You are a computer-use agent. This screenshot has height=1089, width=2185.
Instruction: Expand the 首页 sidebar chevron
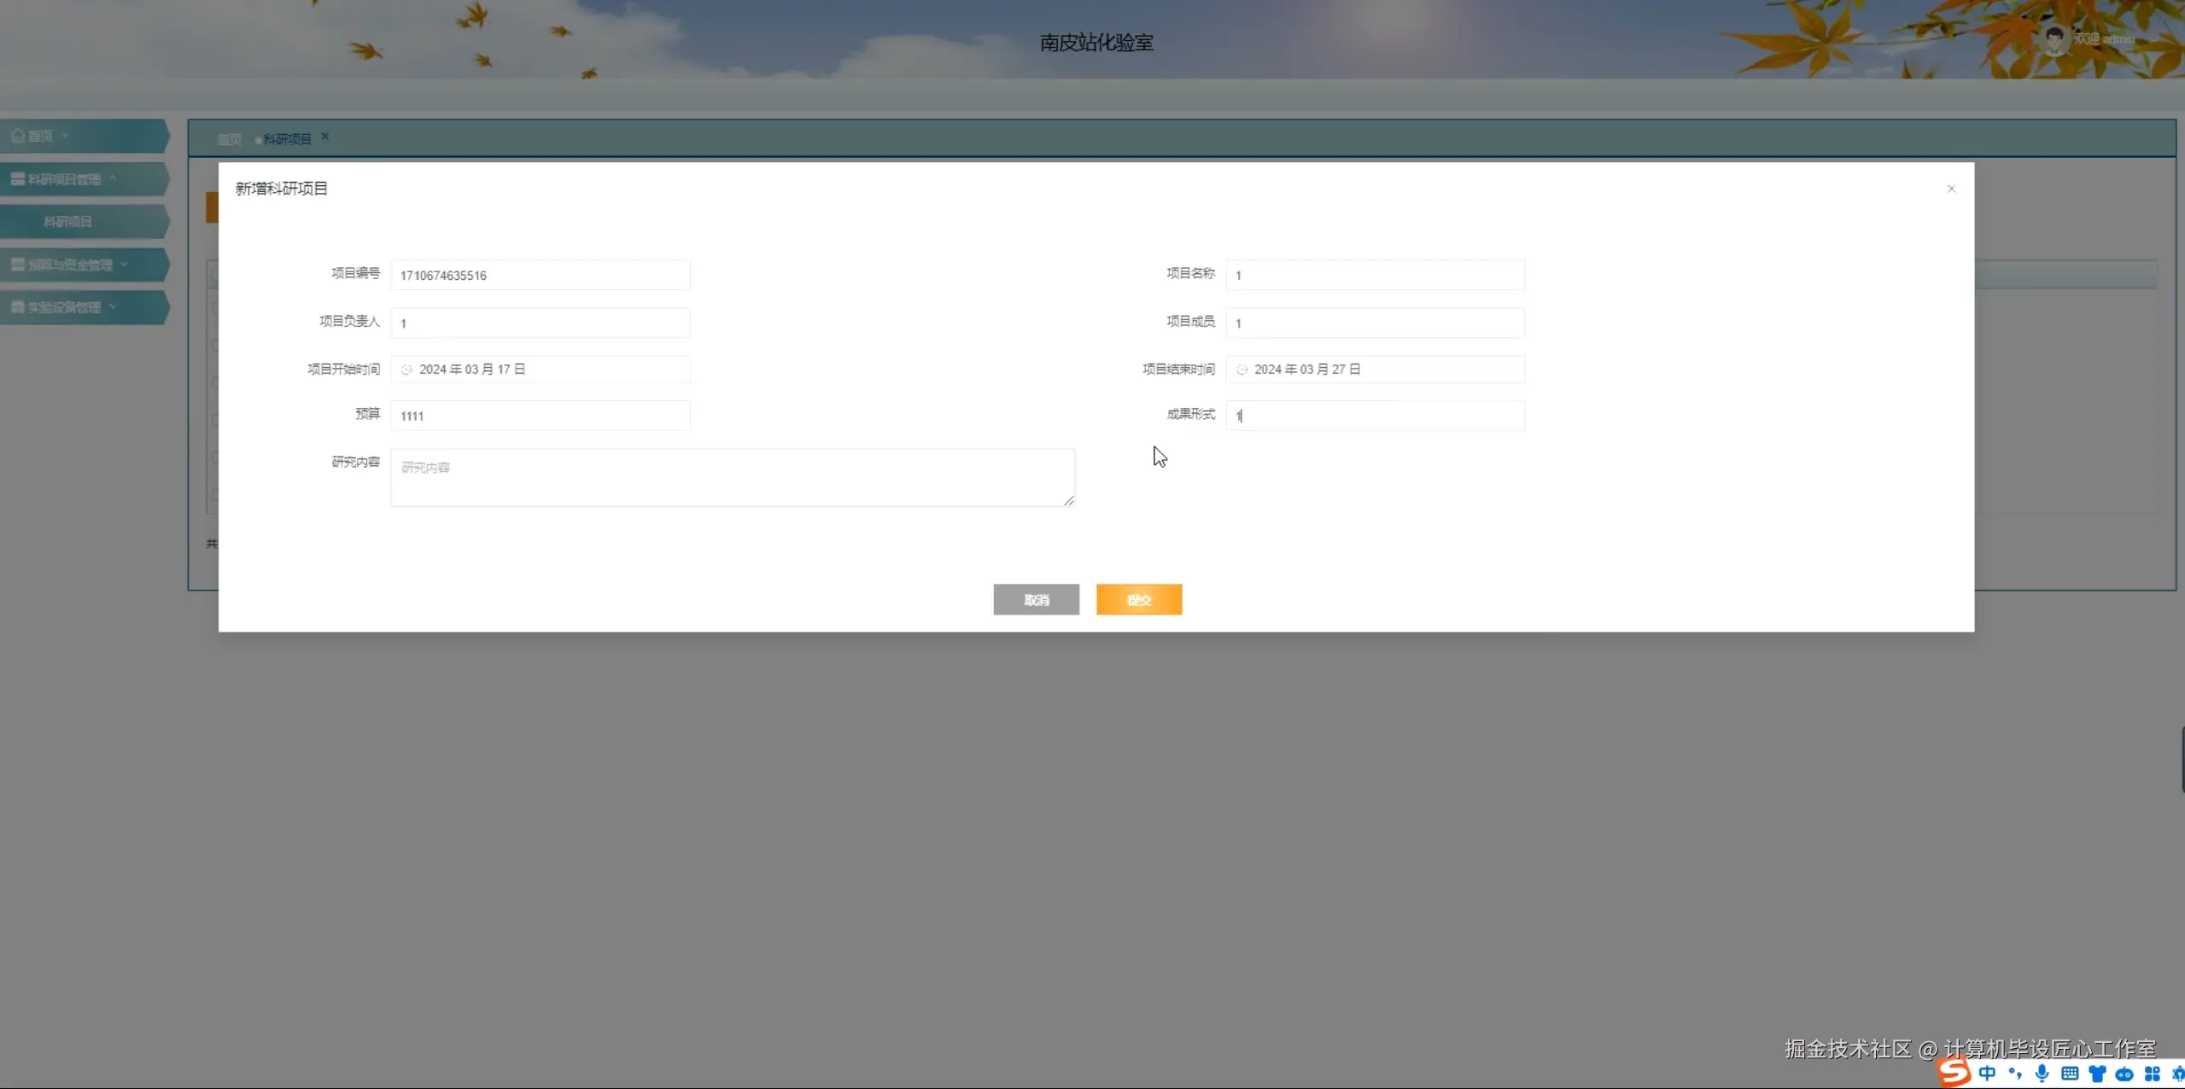(65, 136)
